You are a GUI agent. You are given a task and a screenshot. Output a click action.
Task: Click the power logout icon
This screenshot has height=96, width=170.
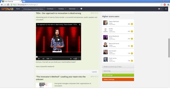[x=166, y=9]
